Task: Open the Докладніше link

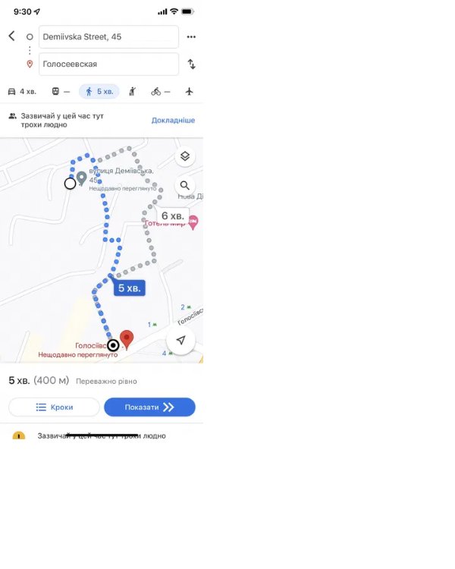Action: click(173, 120)
